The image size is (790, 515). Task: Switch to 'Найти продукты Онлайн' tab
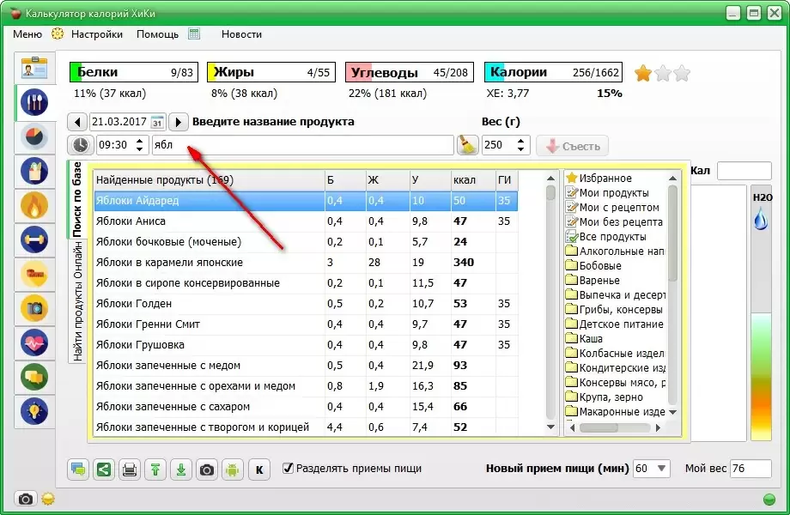coord(77,300)
